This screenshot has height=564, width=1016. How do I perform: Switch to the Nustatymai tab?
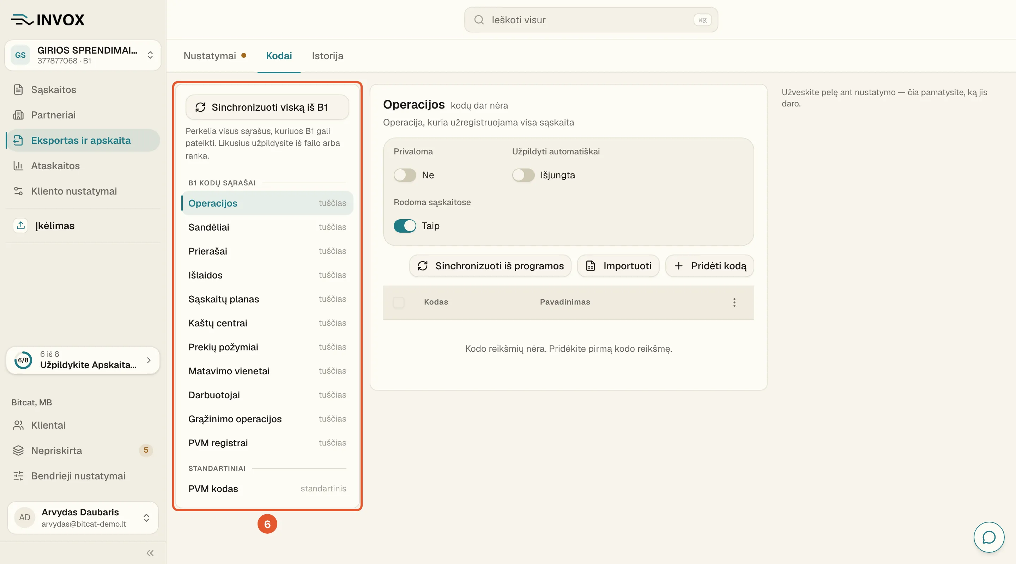[215, 56]
